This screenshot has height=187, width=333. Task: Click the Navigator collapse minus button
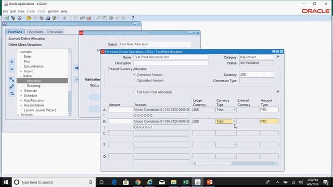pyautogui.click(x=11, y=69)
